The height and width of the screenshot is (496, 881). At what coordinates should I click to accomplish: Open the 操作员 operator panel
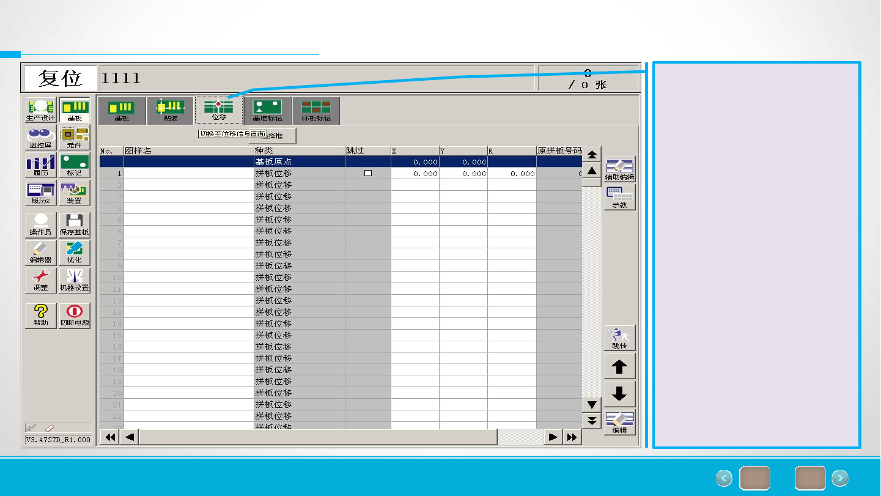[41, 225]
